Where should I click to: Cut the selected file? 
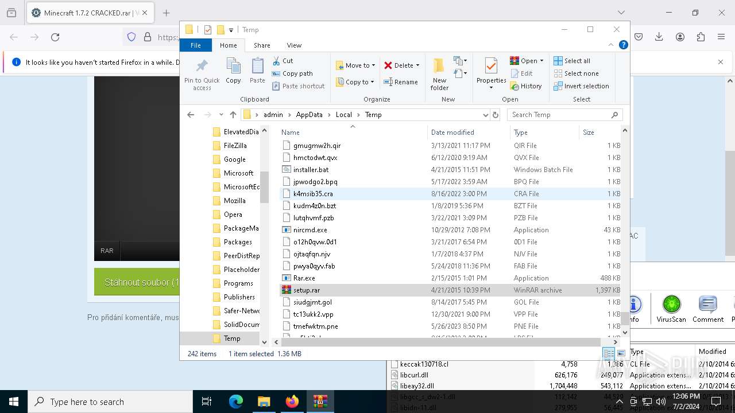click(283, 60)
